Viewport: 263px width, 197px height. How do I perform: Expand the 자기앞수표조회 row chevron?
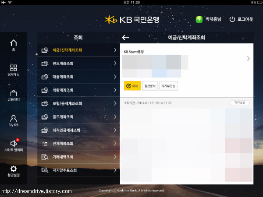coord(115,170)
